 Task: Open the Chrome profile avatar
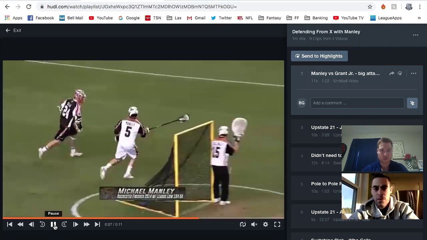409,7
